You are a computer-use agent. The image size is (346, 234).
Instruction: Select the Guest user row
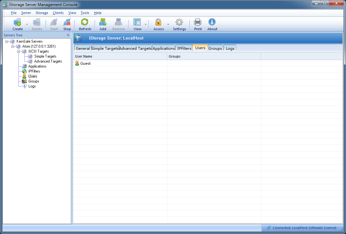tap(208, 63)
